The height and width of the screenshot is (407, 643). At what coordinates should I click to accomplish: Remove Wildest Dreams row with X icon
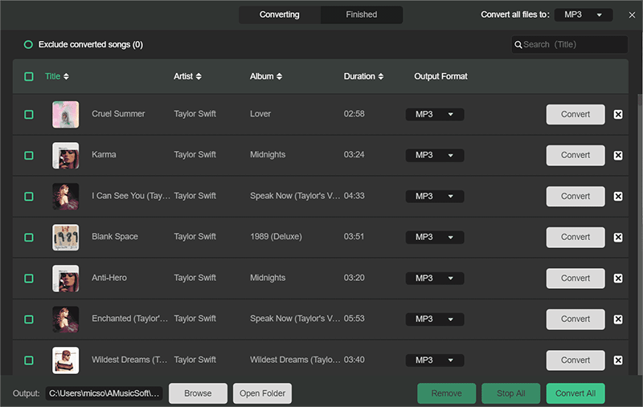617,360
